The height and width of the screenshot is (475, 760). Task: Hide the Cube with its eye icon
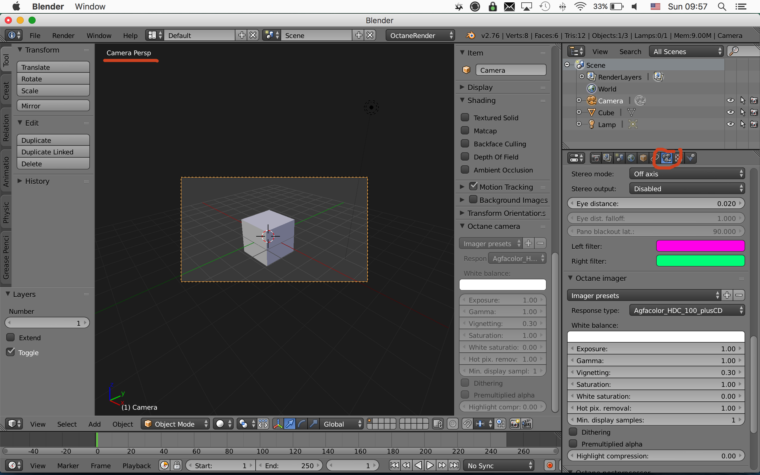(730, 113)
